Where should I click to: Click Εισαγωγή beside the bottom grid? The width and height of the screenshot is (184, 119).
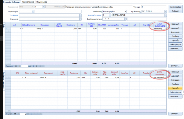tap(175, 72)
